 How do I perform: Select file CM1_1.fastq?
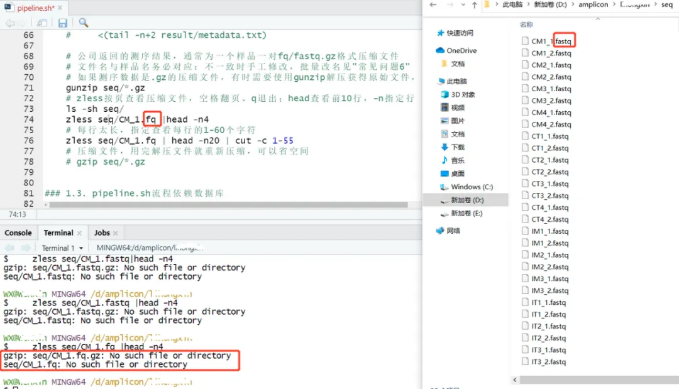coord(546,41)
